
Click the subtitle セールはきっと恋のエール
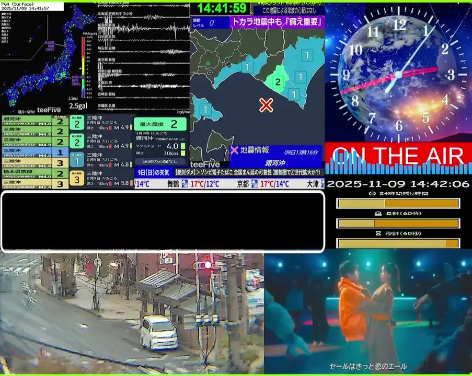click(368, 366)
